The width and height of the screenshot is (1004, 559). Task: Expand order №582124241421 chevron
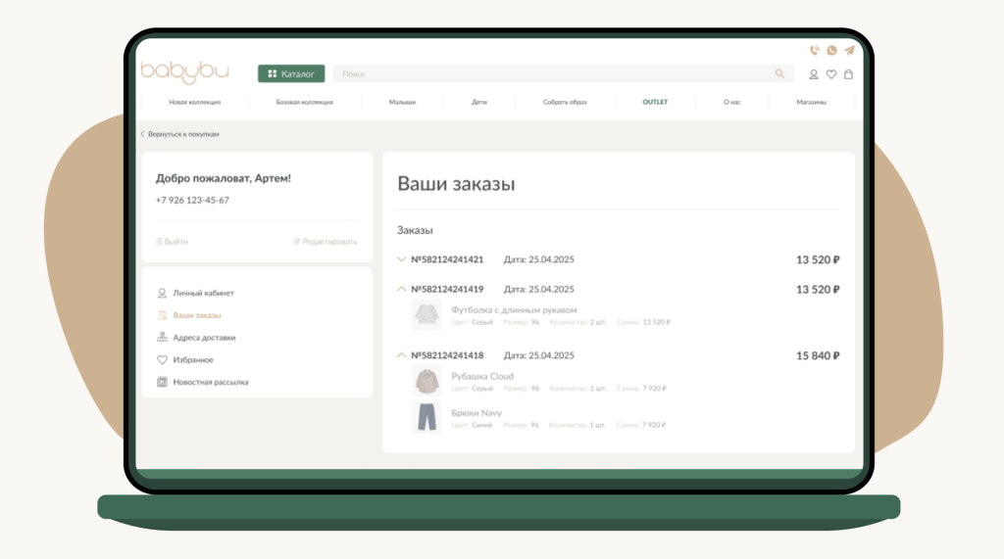coord(401,259)
